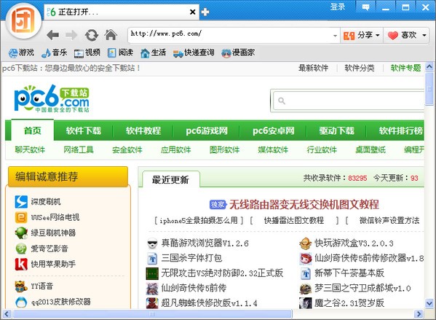Expand the 喜欢 dropdown arrow
Viewport: 436px width, 320px height.
[x=424, y=36]
